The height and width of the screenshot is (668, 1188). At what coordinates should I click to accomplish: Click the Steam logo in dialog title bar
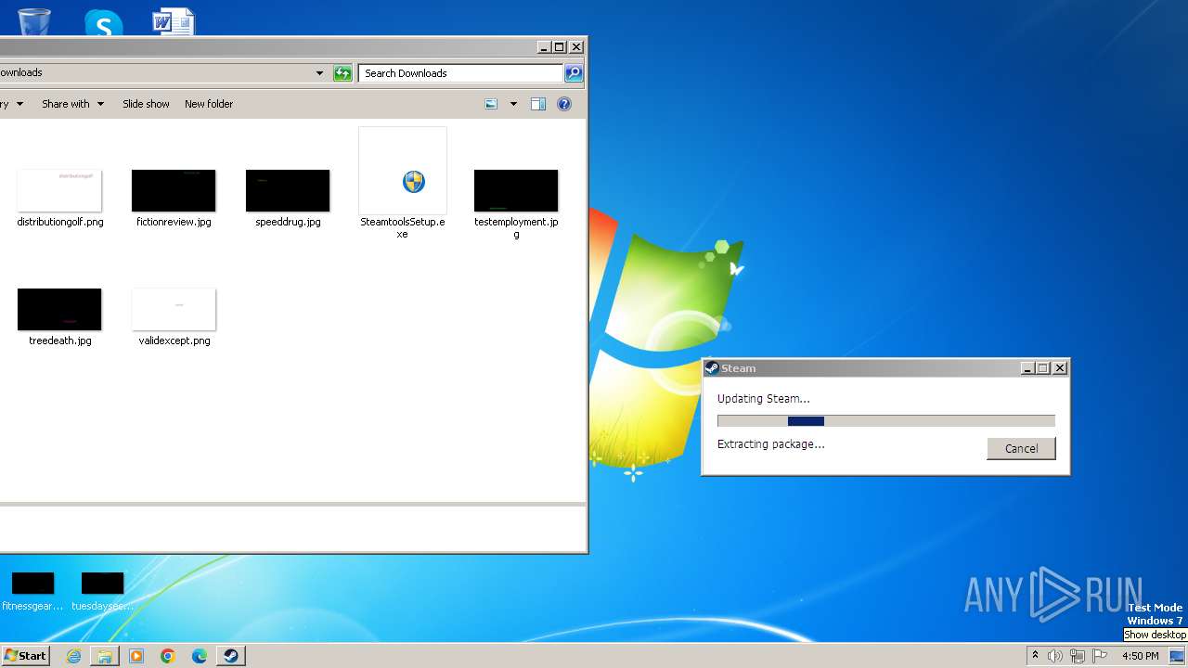click(712, 368)
